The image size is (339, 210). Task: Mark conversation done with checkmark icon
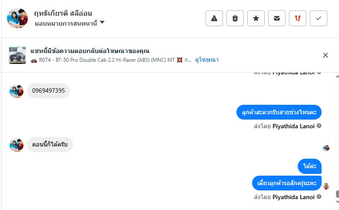tap(319, 18)
